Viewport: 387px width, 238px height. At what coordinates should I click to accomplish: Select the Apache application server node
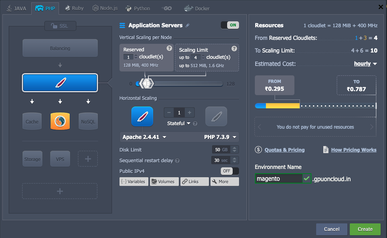pos(60,82)
